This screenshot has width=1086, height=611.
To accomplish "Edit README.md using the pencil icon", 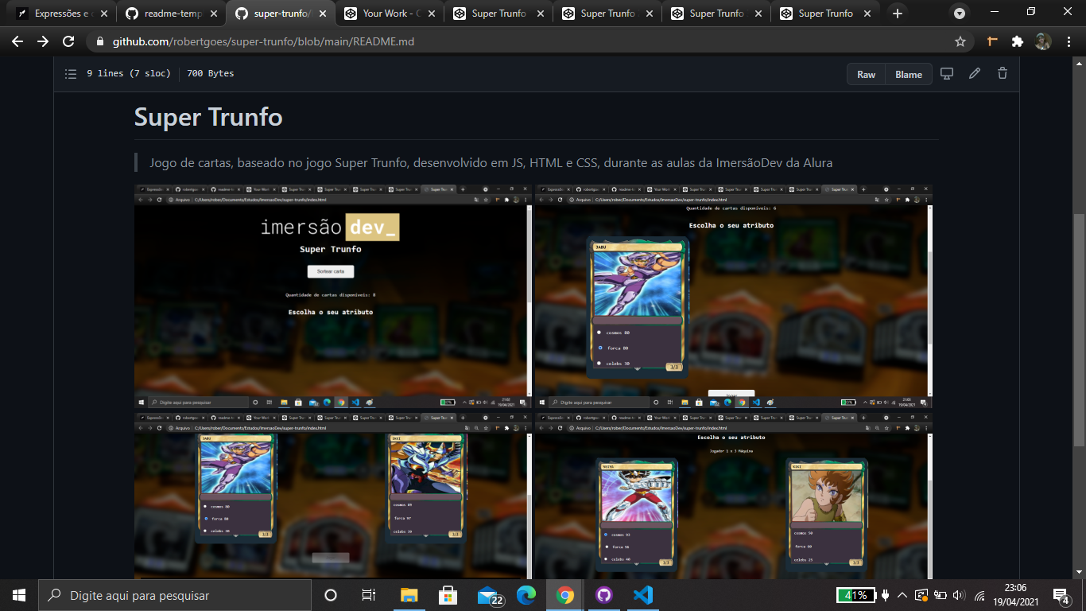I will [x=974, y=72].
